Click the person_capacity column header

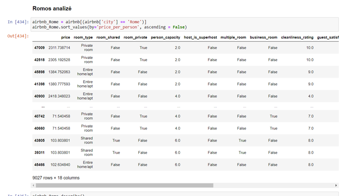(165, 38)
